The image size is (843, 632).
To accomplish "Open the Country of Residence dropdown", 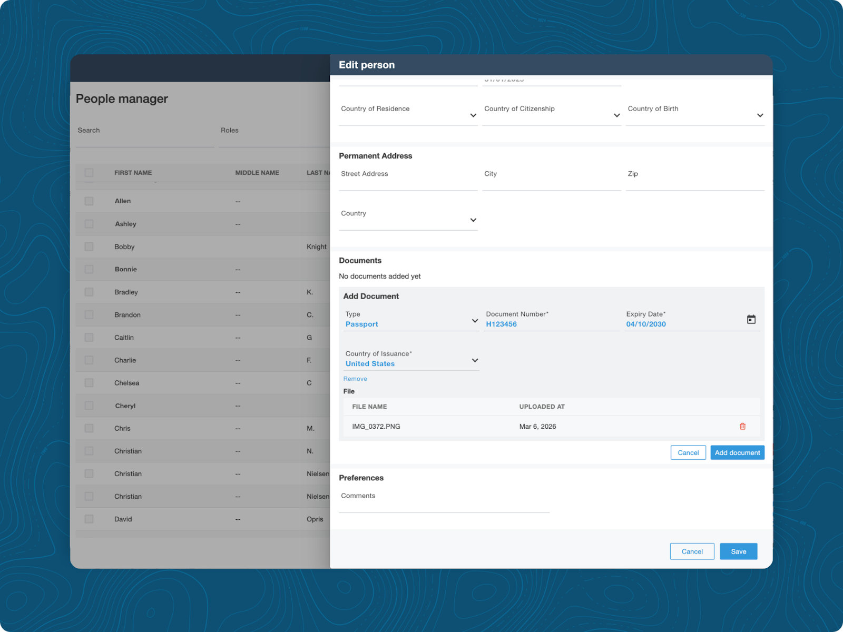I will click(x=408, y=114).
